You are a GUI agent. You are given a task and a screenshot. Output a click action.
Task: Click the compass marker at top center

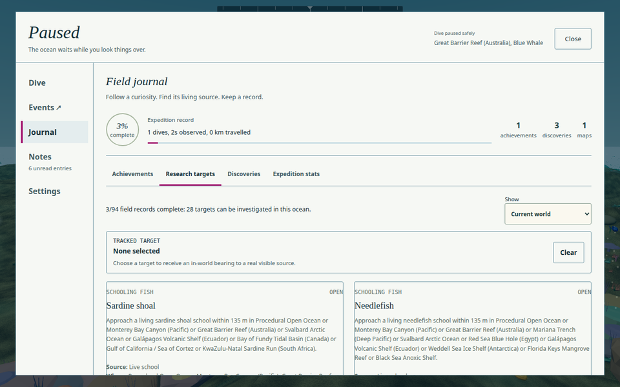(310, 8)
